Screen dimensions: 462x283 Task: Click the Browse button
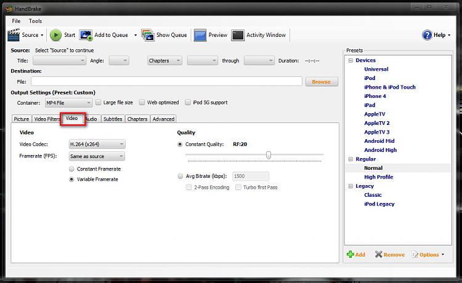[x=322, y=82]
